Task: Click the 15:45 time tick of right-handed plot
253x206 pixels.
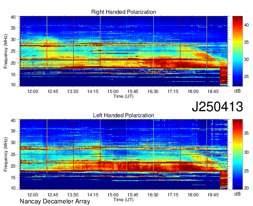Action: coord(133,91)
